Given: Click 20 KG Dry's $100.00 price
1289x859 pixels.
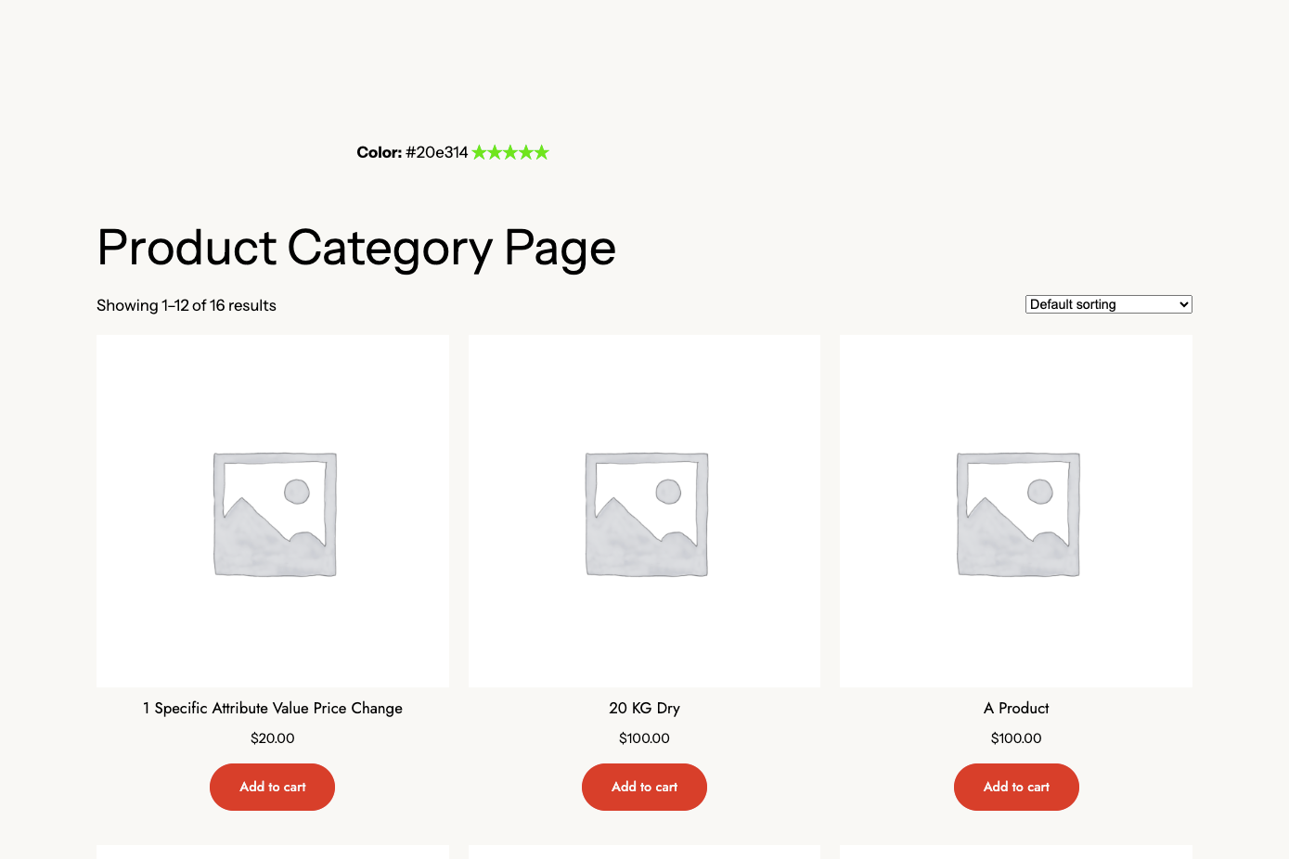Looking at the screenshot, I should [644, 738].
